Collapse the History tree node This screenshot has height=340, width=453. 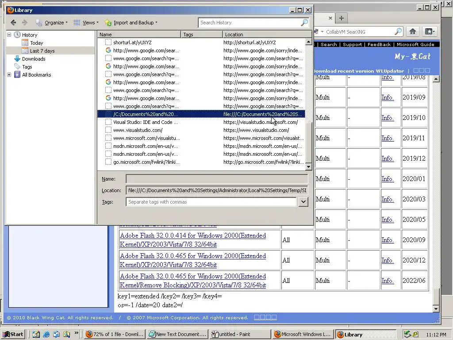pyautogui.click(x=9, y=35)
